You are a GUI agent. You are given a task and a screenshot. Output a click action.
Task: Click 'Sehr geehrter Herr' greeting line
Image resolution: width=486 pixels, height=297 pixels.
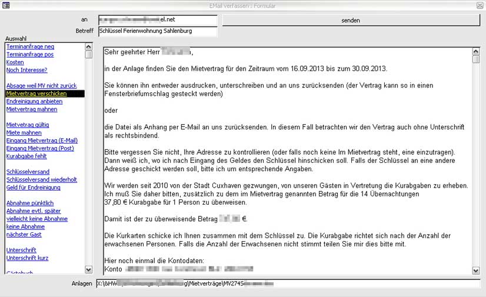click(x=149, y=52)
